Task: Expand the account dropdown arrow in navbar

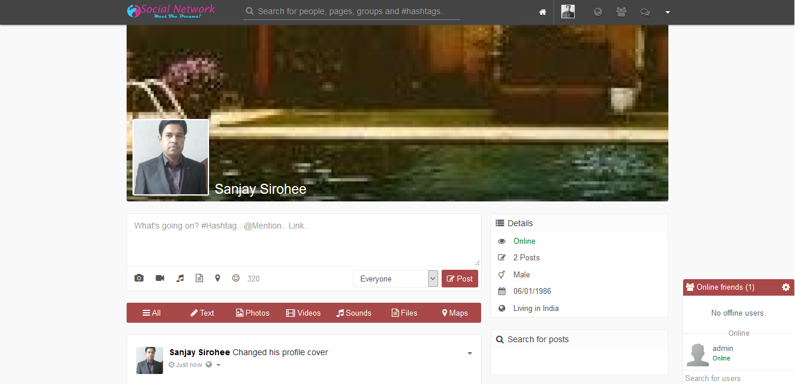Action: (667, 12)
